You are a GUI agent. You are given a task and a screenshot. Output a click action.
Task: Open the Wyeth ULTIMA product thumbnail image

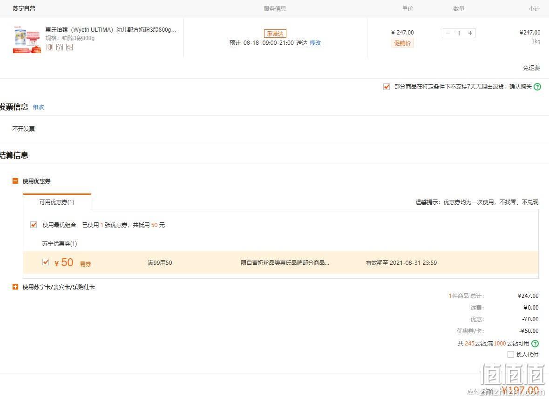pyautogui.click(x=27, y=40)
